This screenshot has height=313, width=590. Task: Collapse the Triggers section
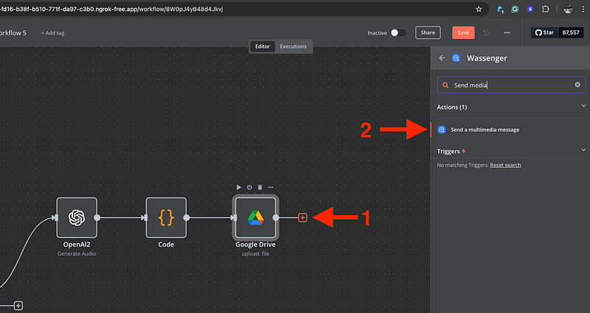[582, 150]
